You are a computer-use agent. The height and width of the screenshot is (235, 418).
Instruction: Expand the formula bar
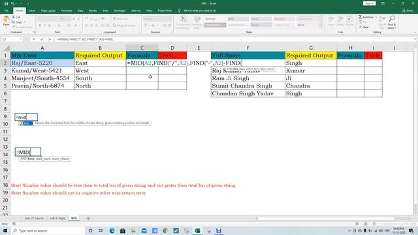(415, 39)
